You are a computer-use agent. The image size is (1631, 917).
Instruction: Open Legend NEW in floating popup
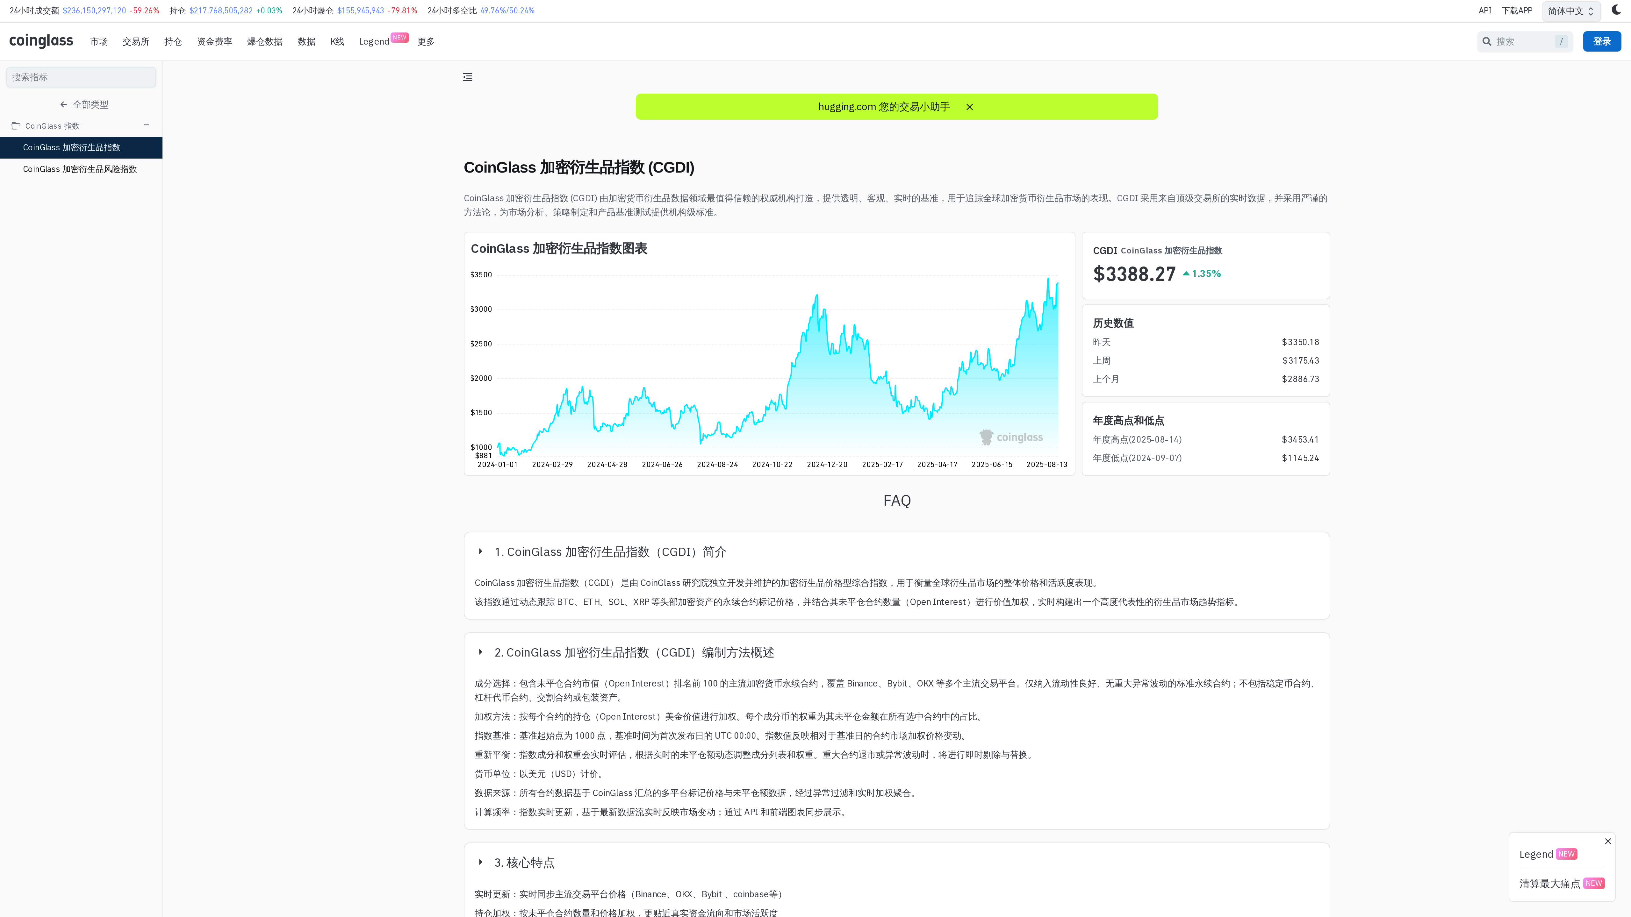click(x=1548, y=854)
